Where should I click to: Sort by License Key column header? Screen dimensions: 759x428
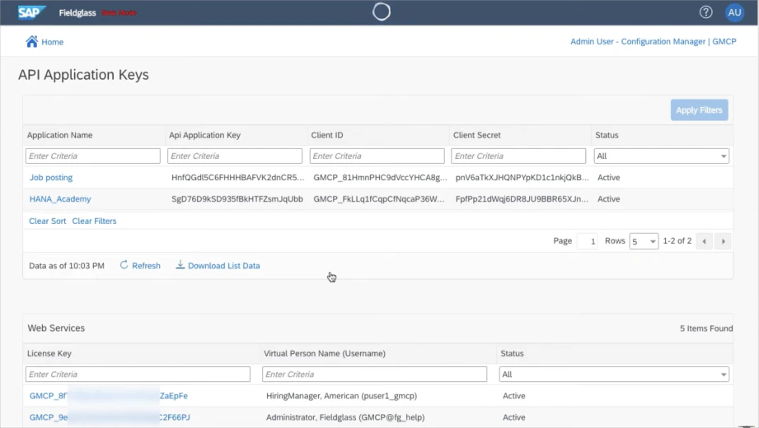click(x=49, y=354)
